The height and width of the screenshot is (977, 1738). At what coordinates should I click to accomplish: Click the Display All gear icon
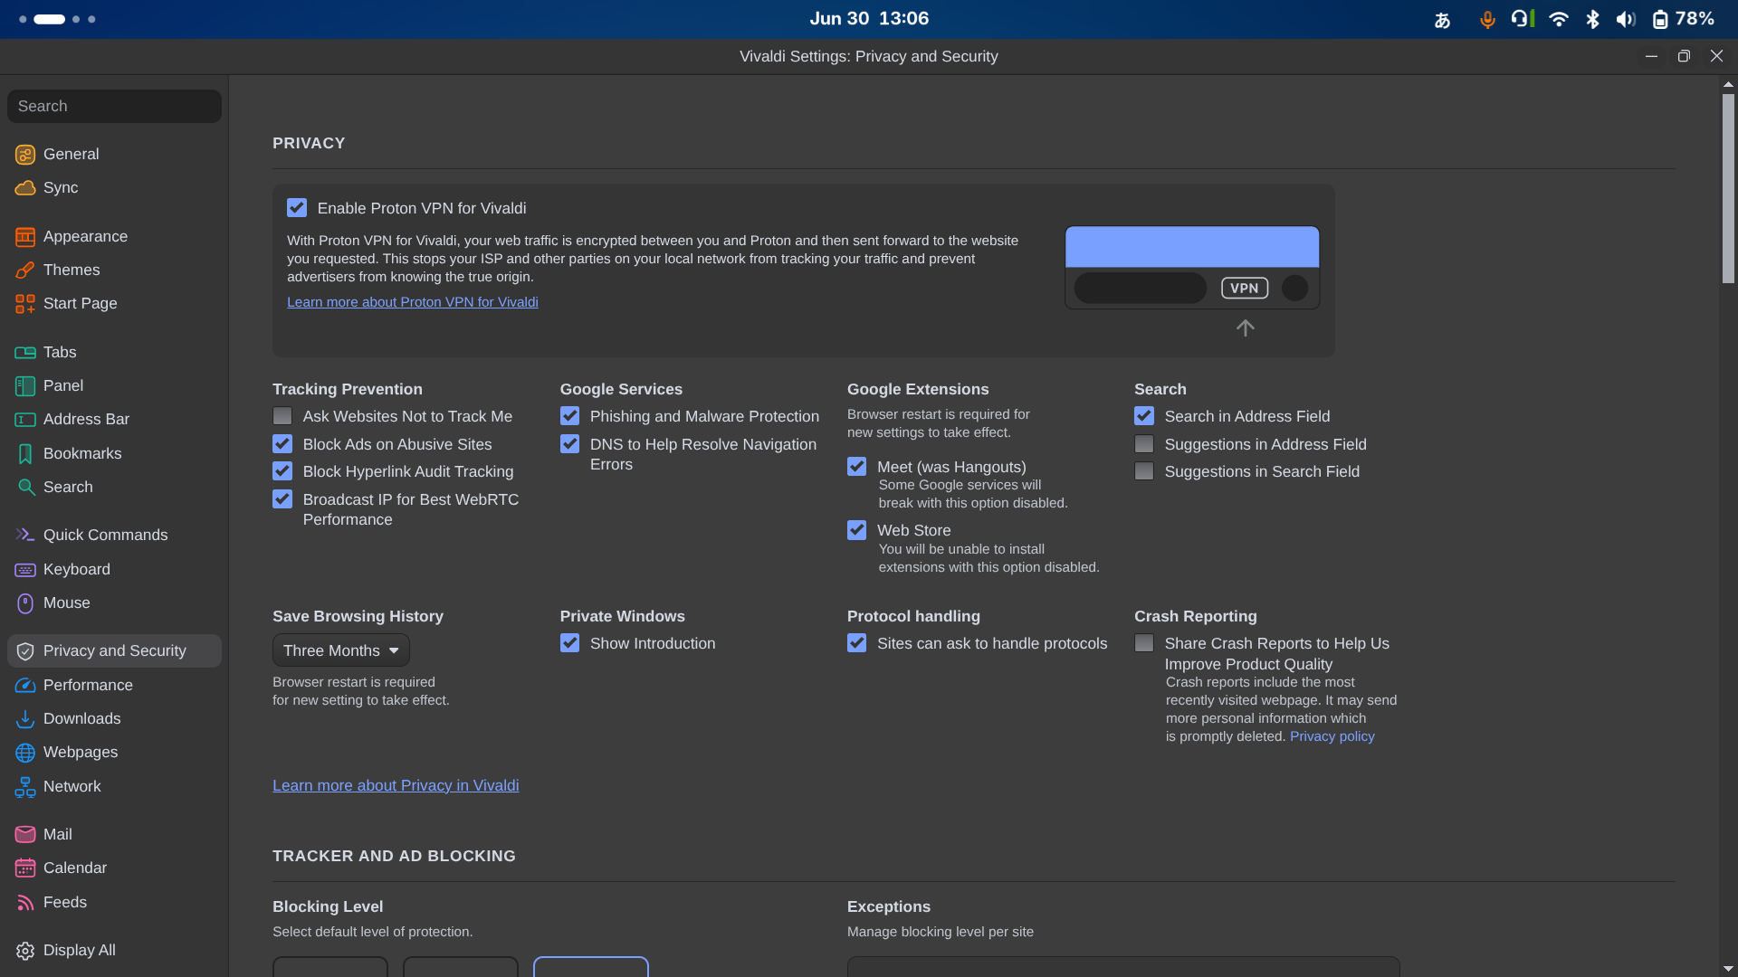point(25,951)
